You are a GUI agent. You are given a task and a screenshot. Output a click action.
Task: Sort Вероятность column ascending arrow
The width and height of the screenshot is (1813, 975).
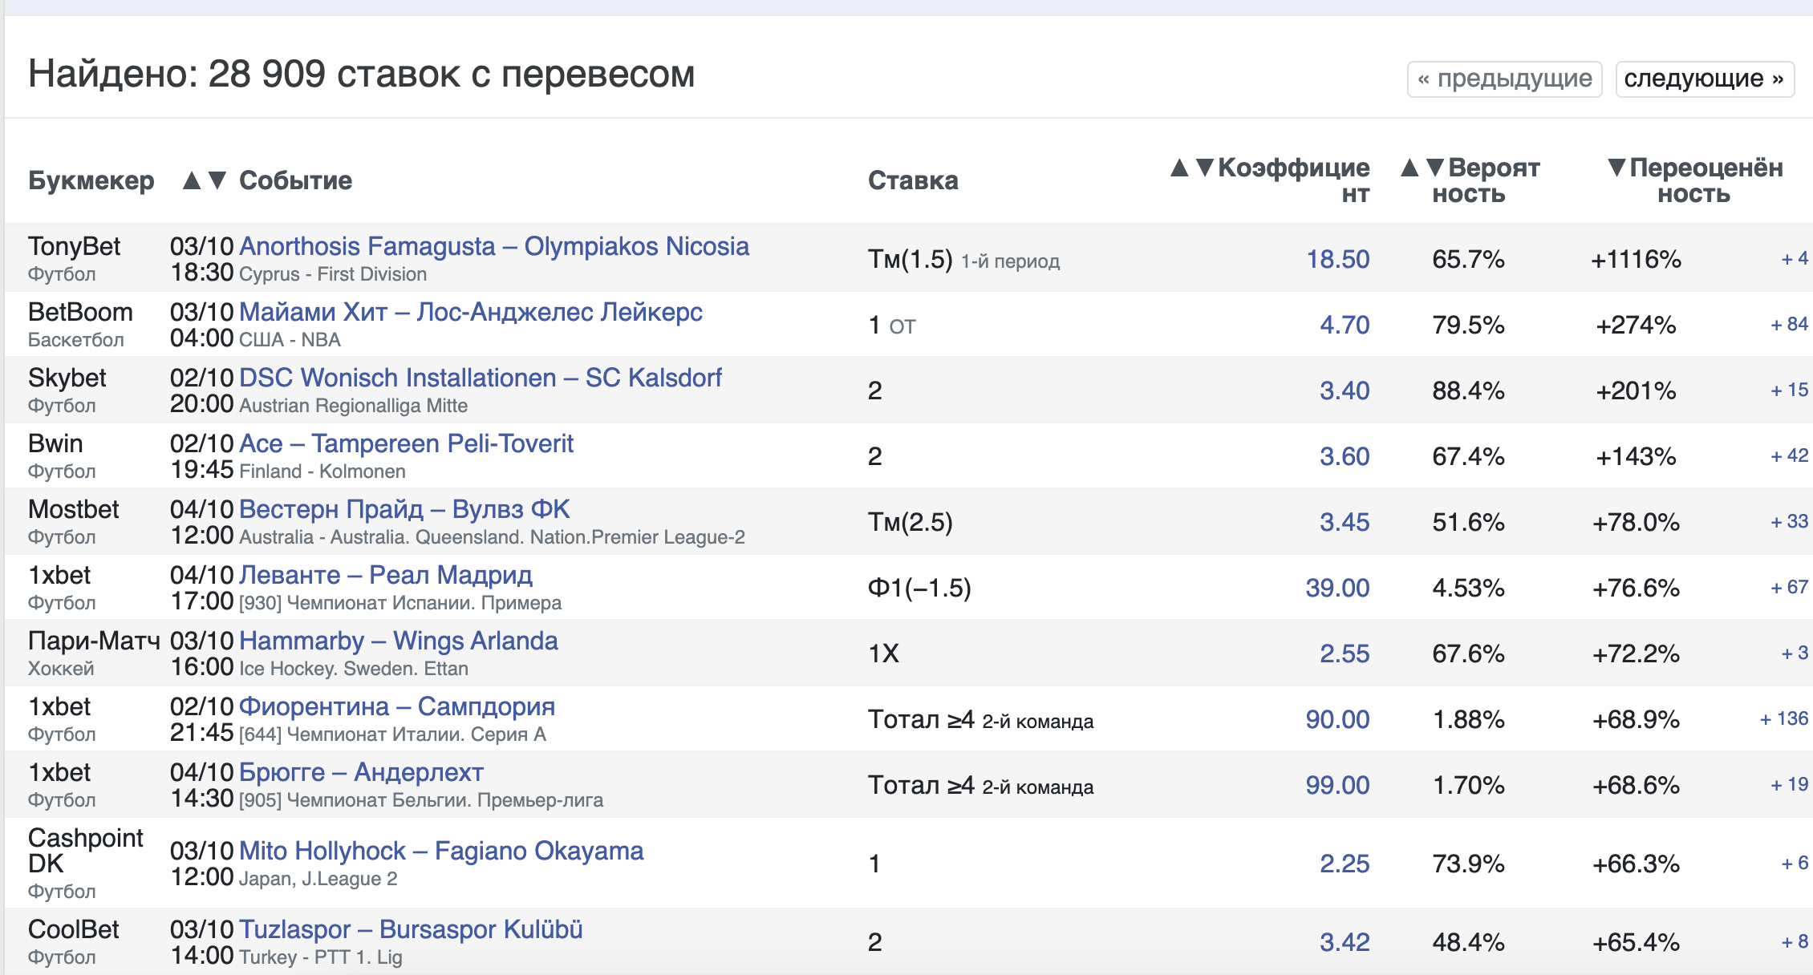click(x=1409, y=168)
